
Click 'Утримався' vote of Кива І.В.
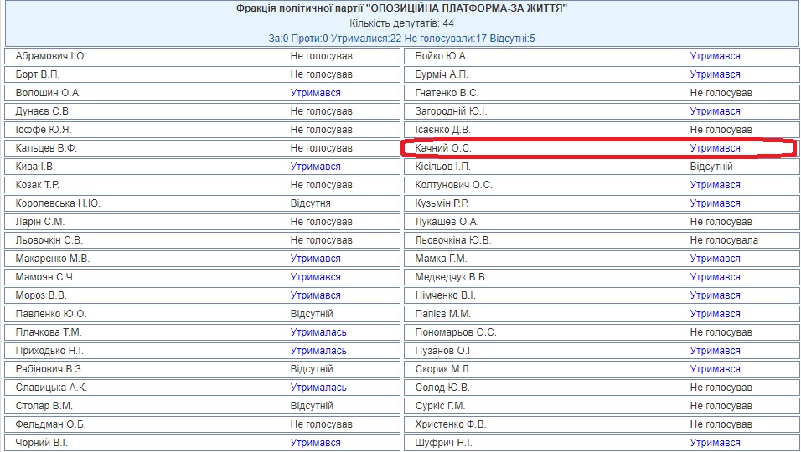tap(315, 167)
